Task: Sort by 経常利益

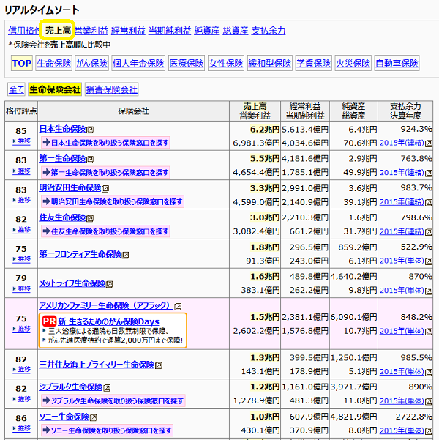Action: click(x=128, y=31)
